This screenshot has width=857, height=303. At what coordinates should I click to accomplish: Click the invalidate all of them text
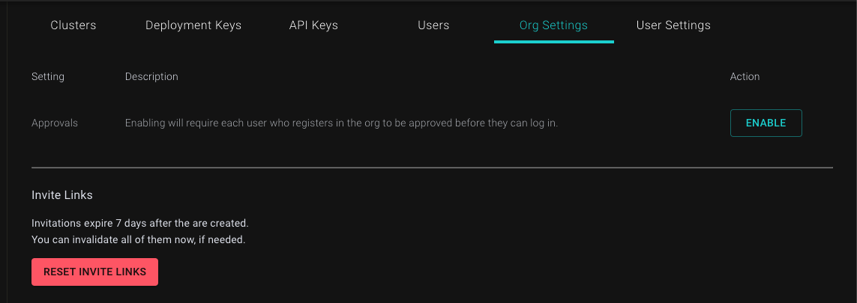[x=139, y=240]
